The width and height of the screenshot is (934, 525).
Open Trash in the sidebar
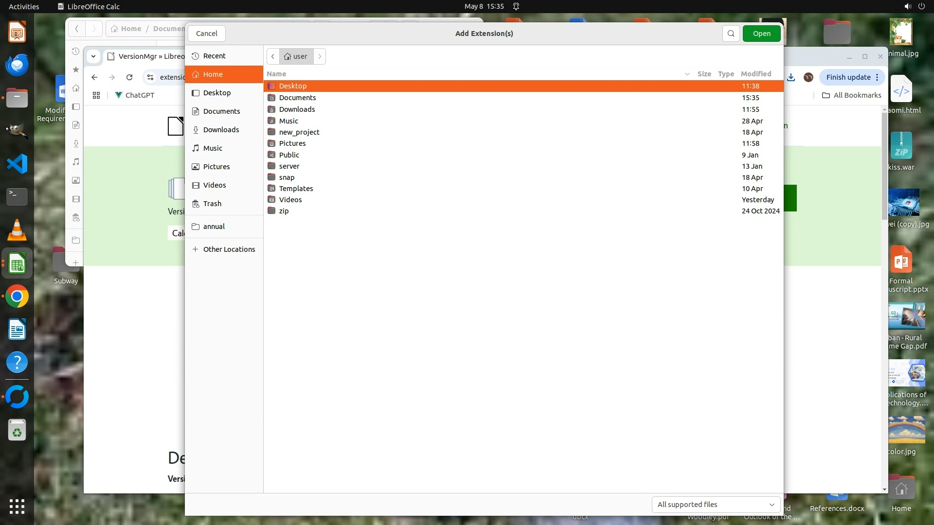(212, 204)
